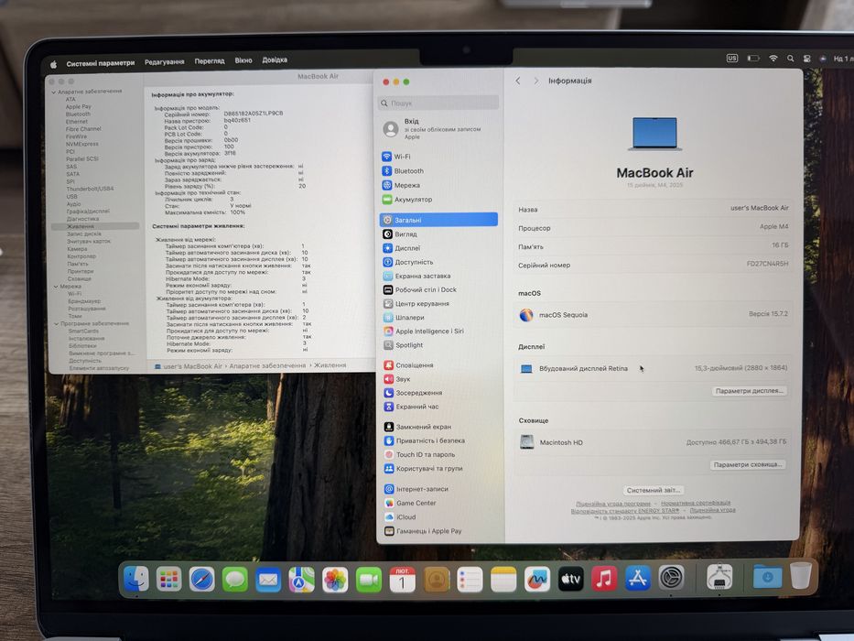The image size is (854, 641).
Task: Open Зосередження (Focus) settings
Action: coord(413,393)
